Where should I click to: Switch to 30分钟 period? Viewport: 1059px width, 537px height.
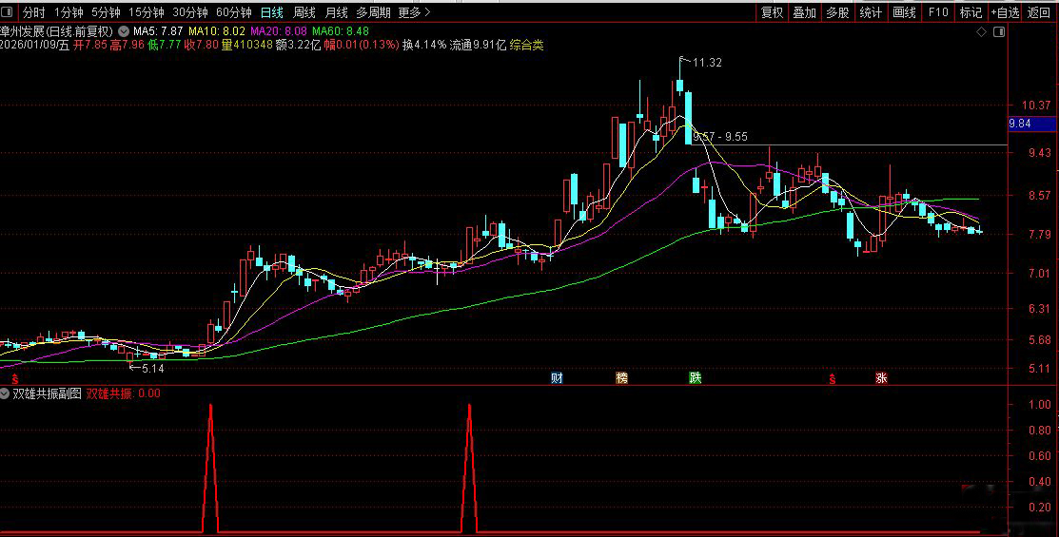click(190, 12)
